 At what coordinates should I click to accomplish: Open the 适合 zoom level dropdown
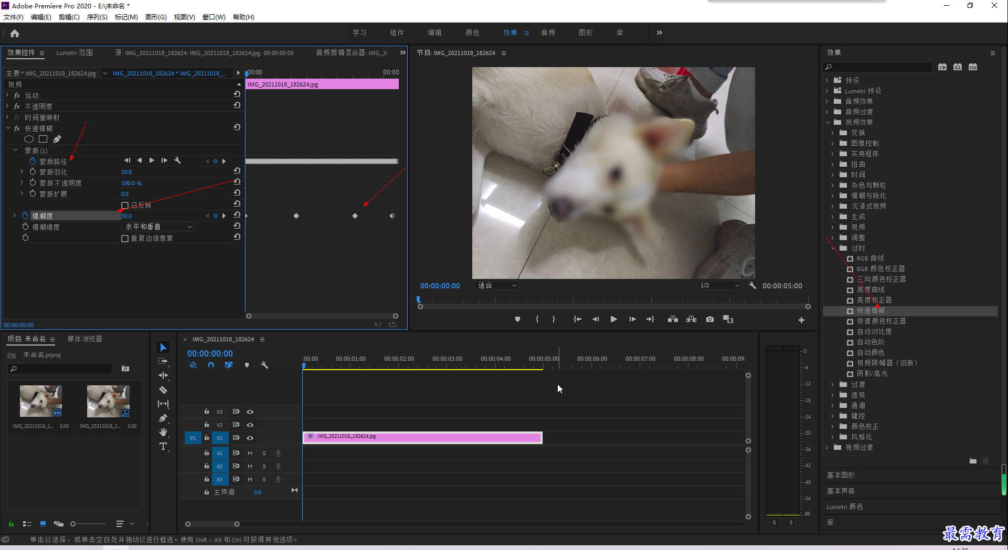tap(497, 286)
